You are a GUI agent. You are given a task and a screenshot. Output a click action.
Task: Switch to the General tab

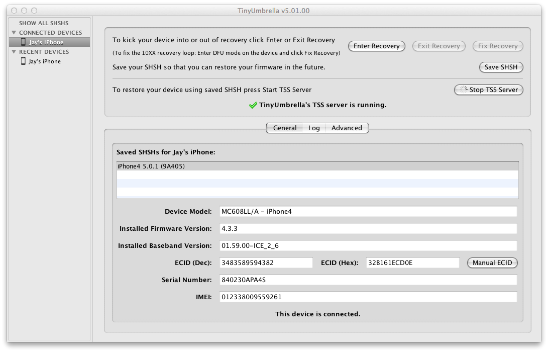point(284,128)
